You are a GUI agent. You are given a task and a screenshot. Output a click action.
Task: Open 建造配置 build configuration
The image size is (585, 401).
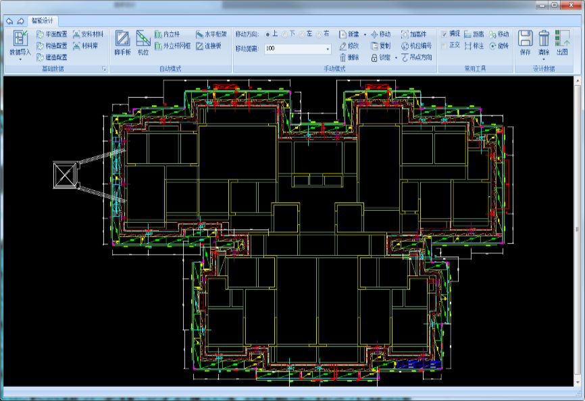pyautogui.click(x=52, y=57)
